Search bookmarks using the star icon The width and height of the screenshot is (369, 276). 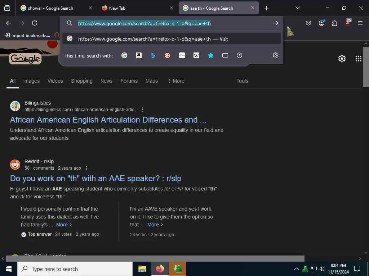(x=210, y=55)
